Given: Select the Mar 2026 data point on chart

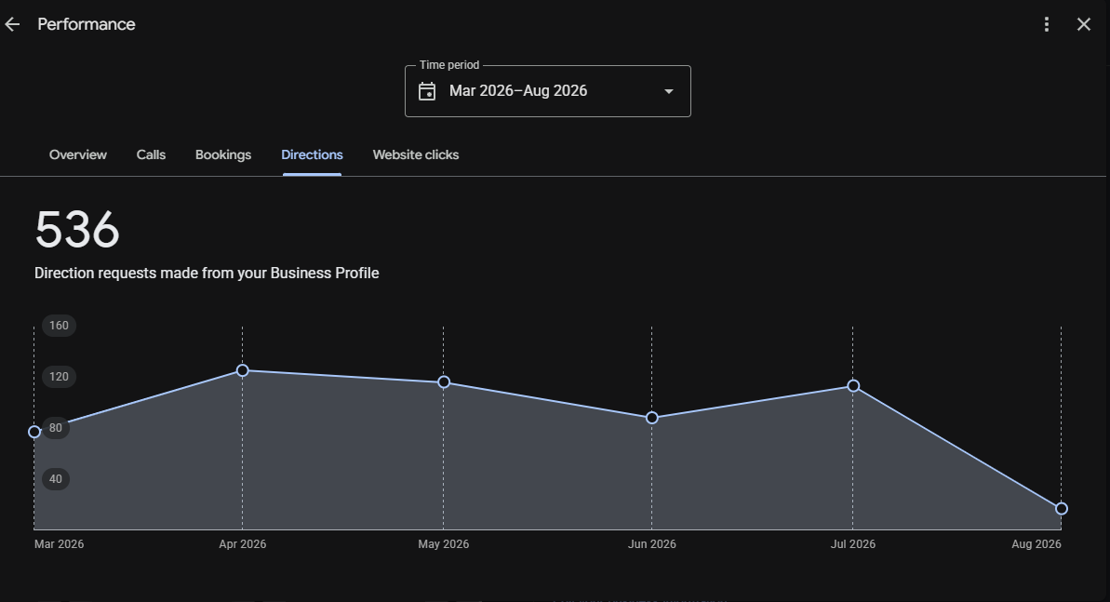Looking at the screenshot, I should click(34, 432).
